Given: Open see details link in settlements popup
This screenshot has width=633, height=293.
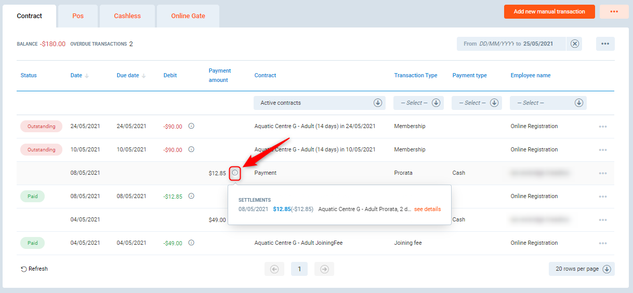Looking at the screenshot, I should [x=427, y=209].
